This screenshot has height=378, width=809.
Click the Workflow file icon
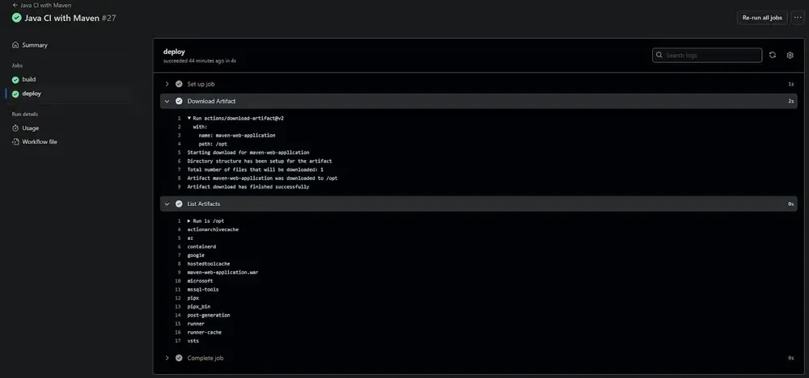15,141
